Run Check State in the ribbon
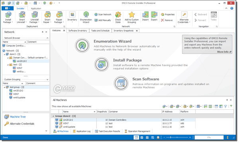 click(x=118, y=17)
